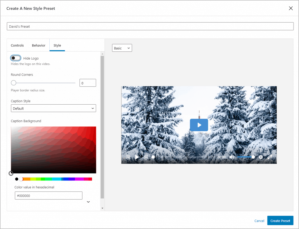Close the Create A New Style Preset dialog
Image resolution: width=299 pixels, height=229 pixels.
291,8
